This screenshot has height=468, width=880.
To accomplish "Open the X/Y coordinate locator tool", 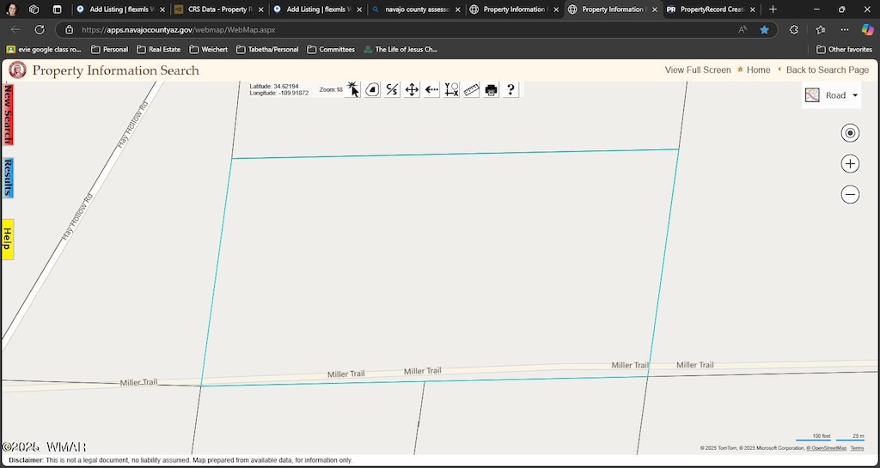I will [x=451, y=89].
